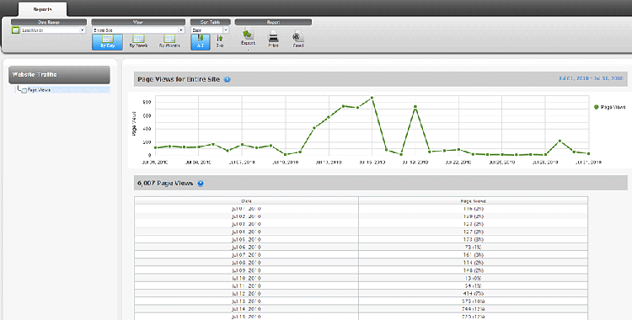Image resolution: width=632 pixels, height=320 pixels.
Task: Select Page Views in the sidebar tree
Action: [x=39, y=90]
